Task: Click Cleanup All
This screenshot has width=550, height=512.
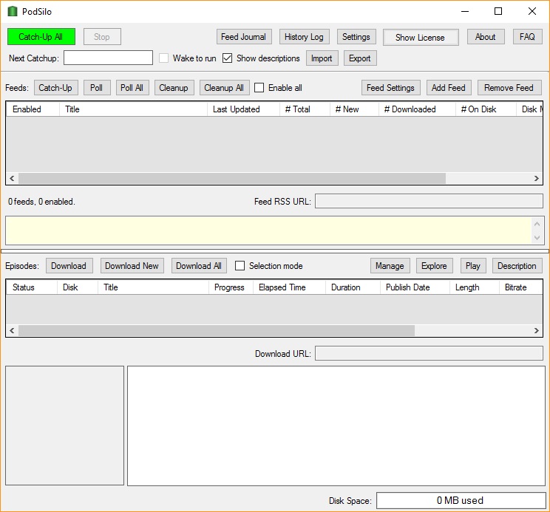Action: pos(224,88)
